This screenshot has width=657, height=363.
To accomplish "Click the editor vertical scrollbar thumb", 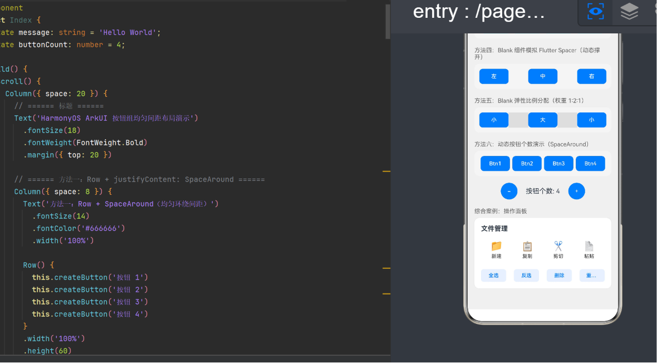I will click(x=388, y=21).
